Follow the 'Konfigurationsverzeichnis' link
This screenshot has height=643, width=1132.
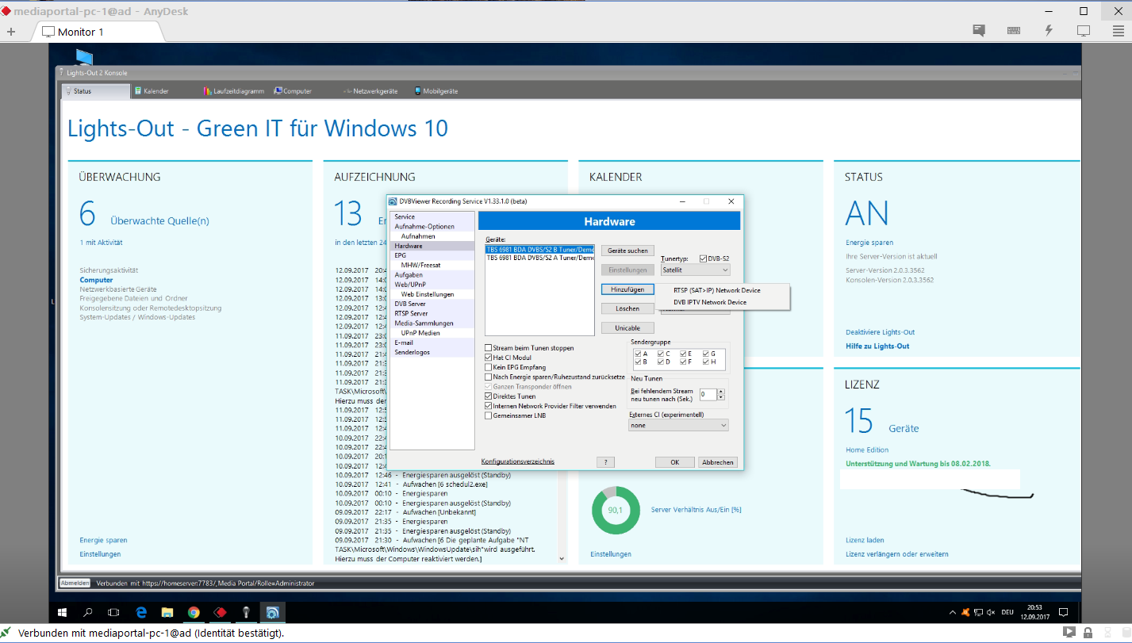click(x=517, y=461)
